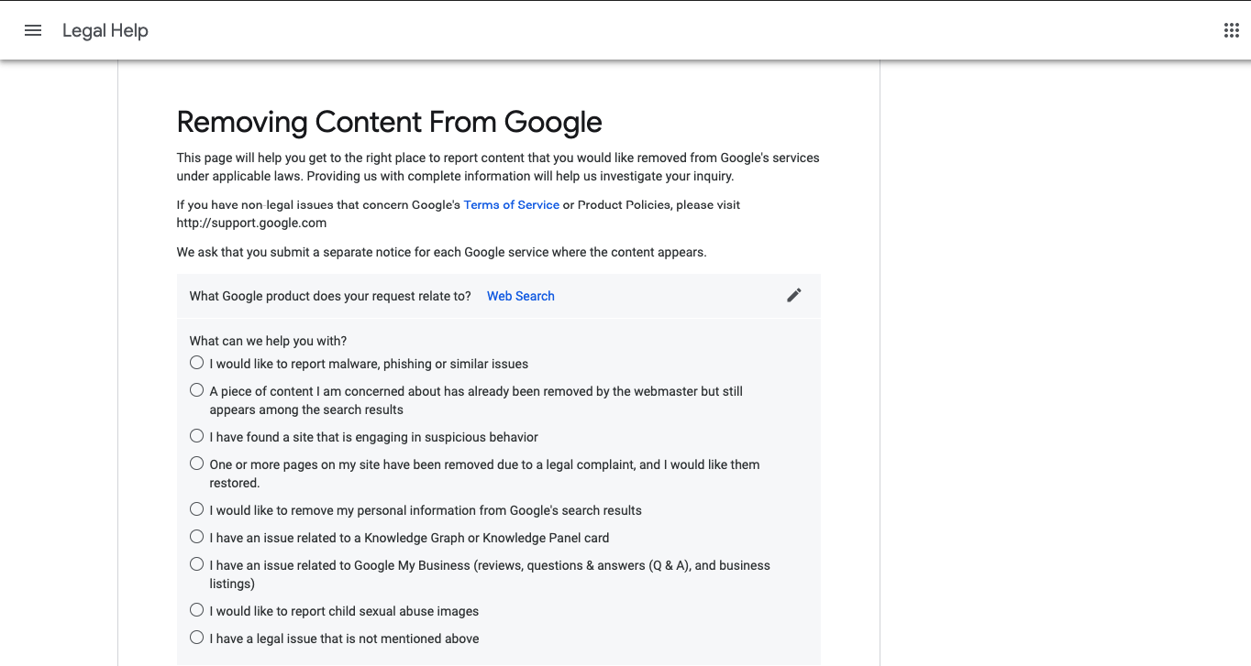Click the support.google.com URL text
The width and height of the screenshot is (1251, 666).
pyautogui.click(x=251, y=223)
